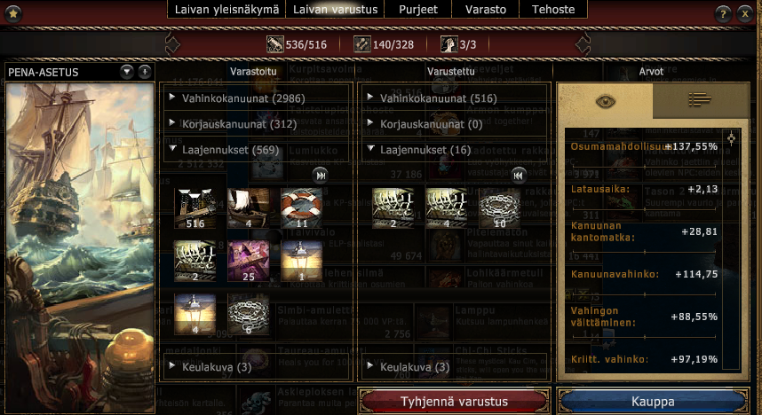Switch to the list view tab in Arvot
Image resolution: width=762 pixels, height=415 pixels.
[699, 100]
